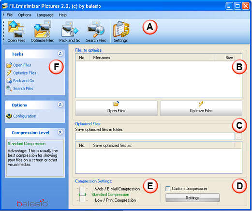
Task: Open Files link in Tasks panel
Action: click(x=22, y=65)
